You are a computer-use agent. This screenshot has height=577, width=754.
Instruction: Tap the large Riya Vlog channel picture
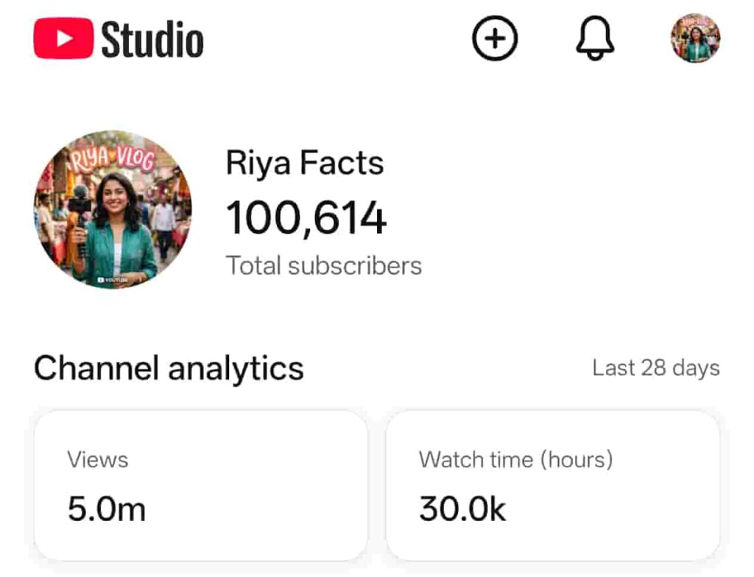pyautogui.click(x=113, y=209)
